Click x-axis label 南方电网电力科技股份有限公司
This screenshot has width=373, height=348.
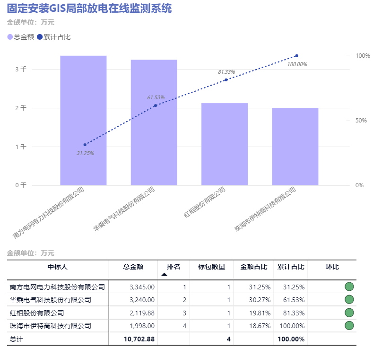(48, 212)
